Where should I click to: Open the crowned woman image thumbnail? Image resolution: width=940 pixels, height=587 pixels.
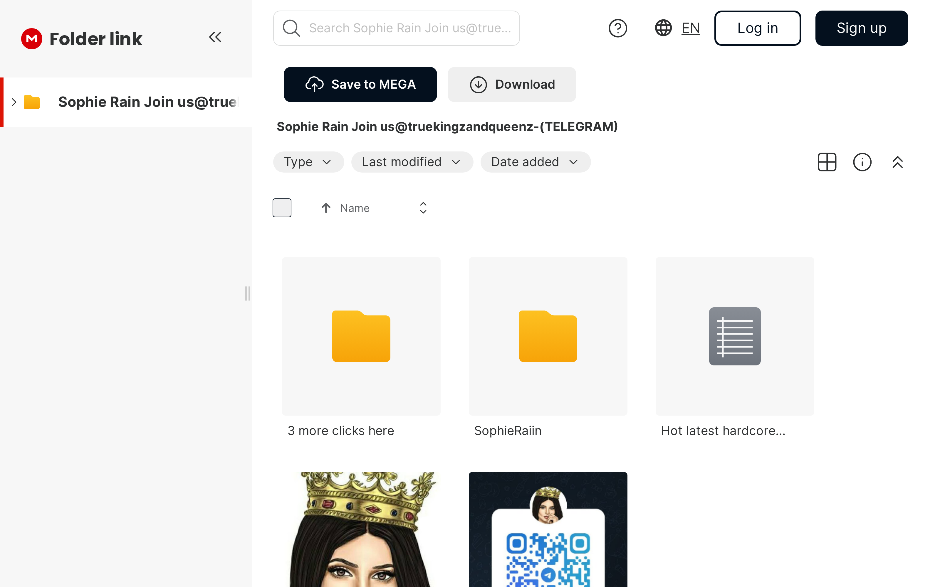click(361, 529)
